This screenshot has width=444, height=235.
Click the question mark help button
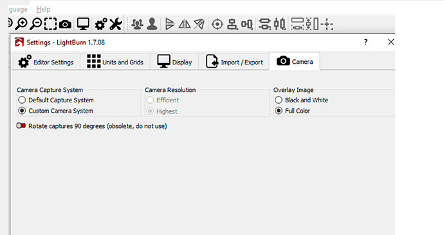tap(365, 42)
